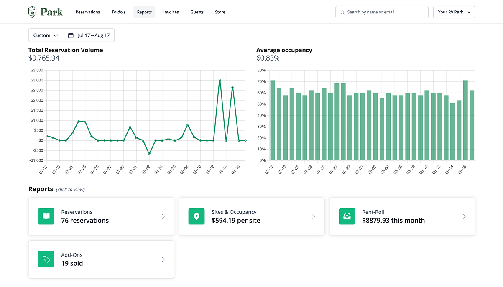Click the calendar icon in date picker
This screenshot has width=503, height=287.
tap(71, 36)
